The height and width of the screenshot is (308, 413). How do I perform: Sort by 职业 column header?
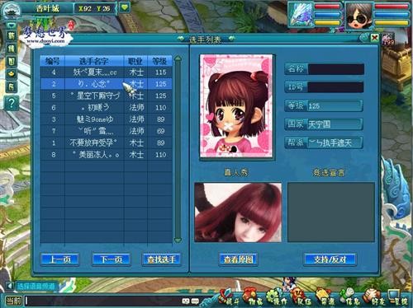tap(135, 61)
